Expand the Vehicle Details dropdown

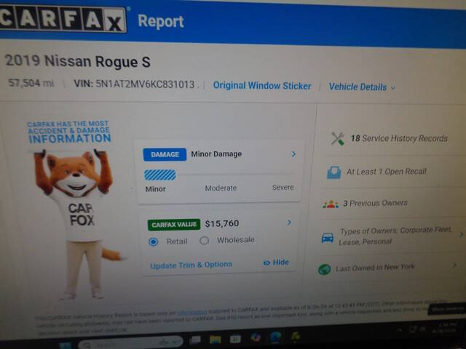click(x=362, y=87)
